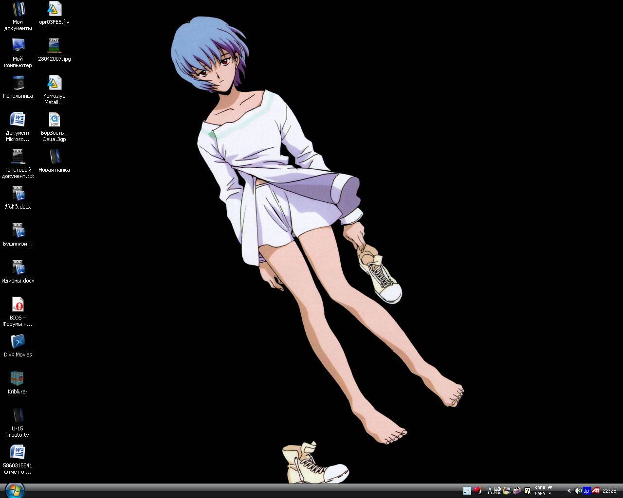This screenshot has height=498, width=623.
Task: Select the Текстовый документ.txt file
Action: point(18,163)
